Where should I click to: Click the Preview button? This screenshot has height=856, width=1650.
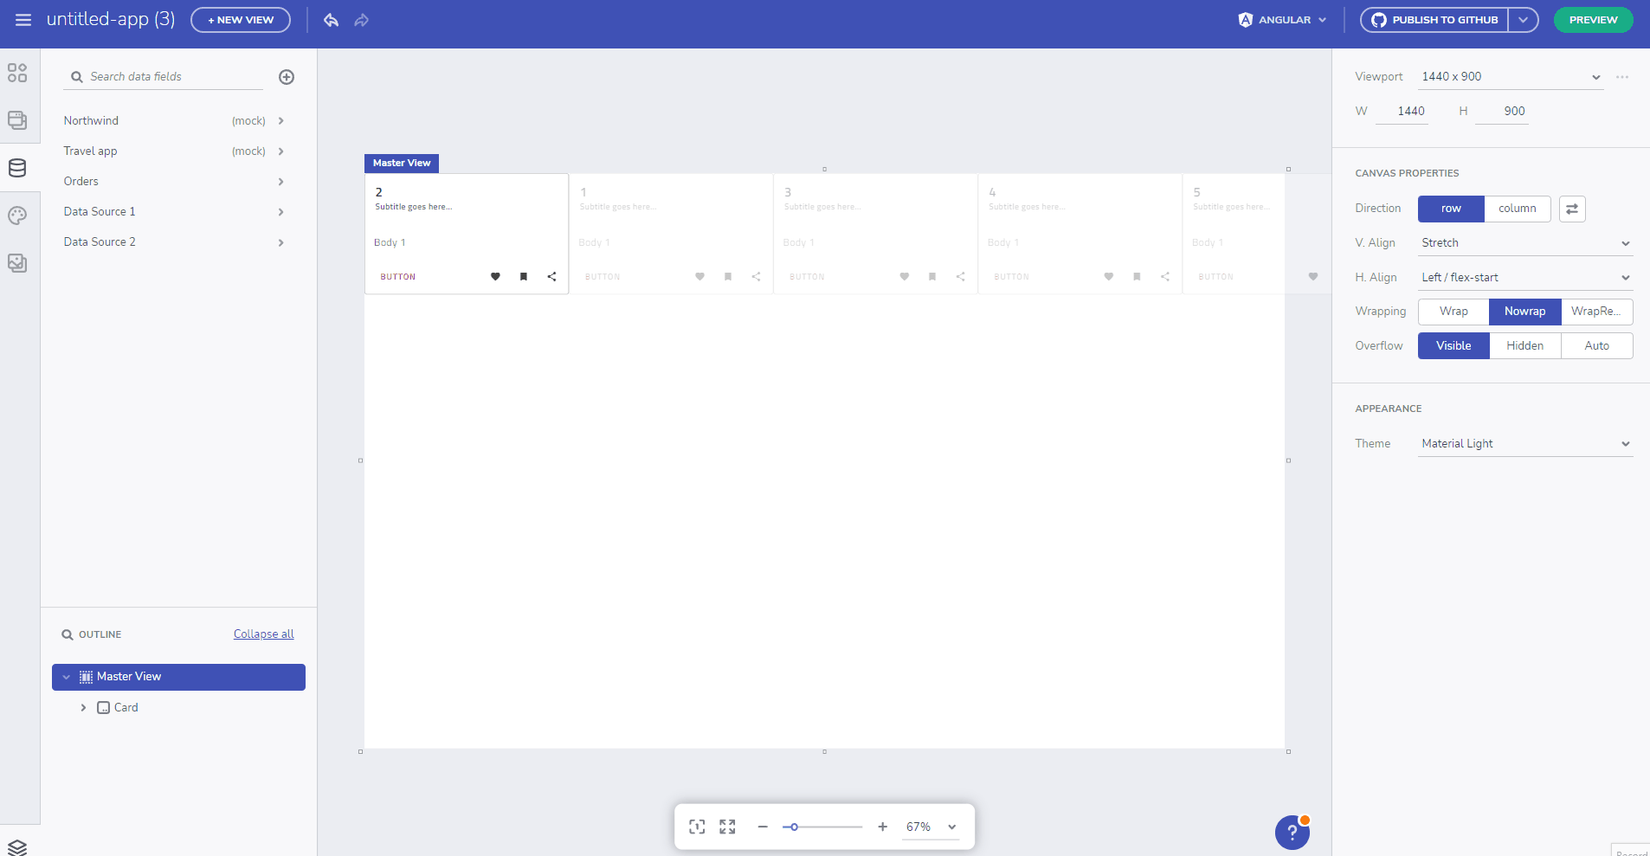[x=1593, y=20]
